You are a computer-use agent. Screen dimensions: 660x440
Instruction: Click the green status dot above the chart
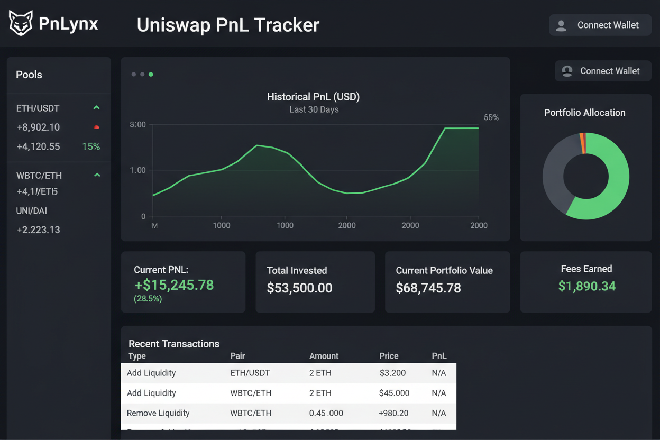pos(151,74)
